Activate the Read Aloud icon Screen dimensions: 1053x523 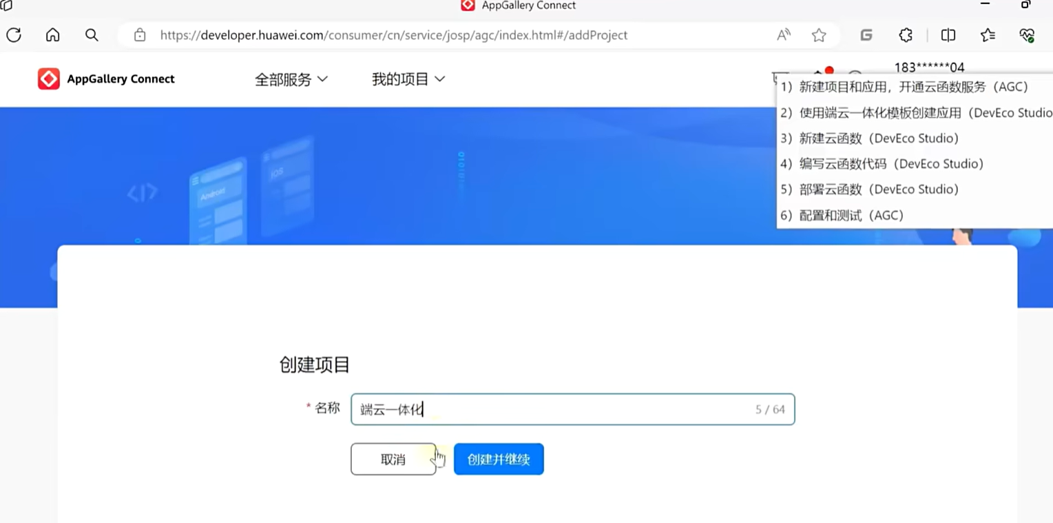coord(784,35)
